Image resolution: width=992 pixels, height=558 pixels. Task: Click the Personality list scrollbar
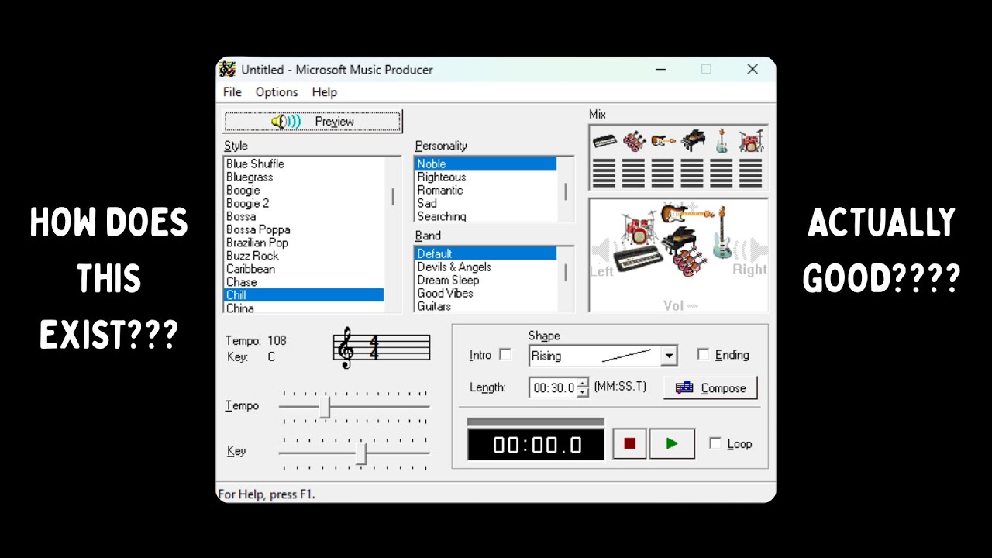coord(566,190)
